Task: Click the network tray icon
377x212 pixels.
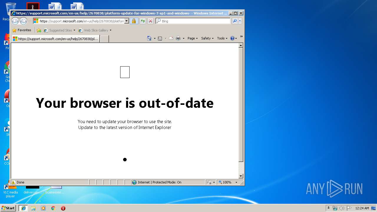Action: pyautogui.click(x=335, y=208)
